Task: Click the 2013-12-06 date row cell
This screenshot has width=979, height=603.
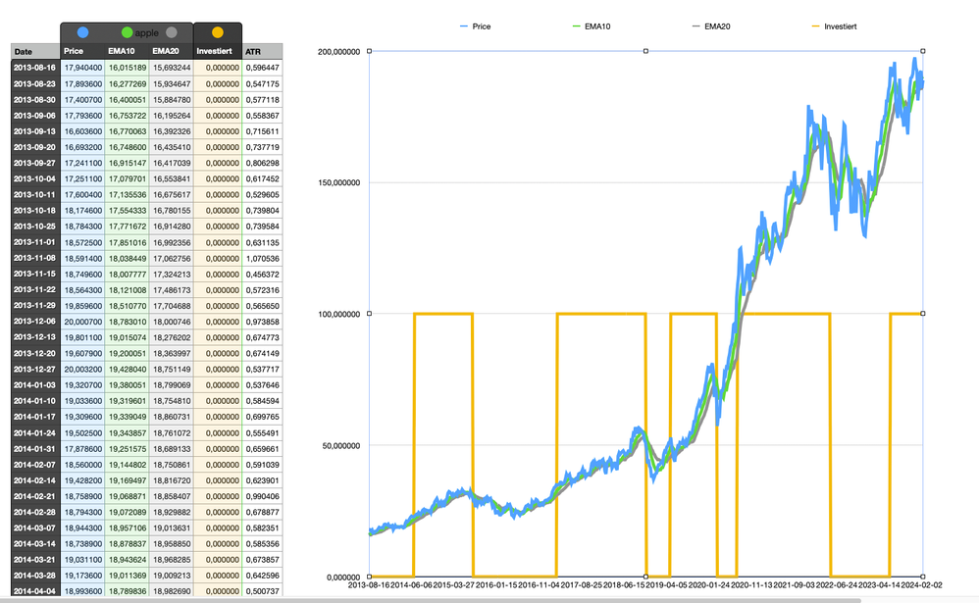Action: click(x=35, y=322)
